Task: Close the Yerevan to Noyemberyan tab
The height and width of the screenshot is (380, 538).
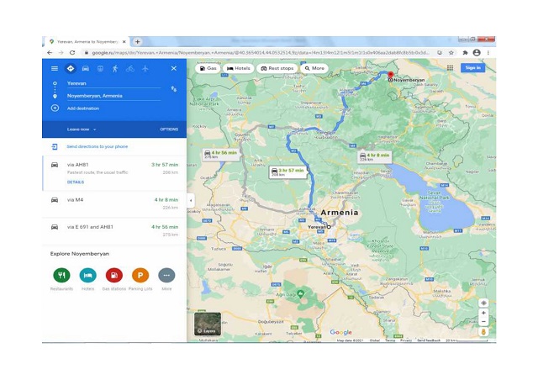Action: (124, 41)
